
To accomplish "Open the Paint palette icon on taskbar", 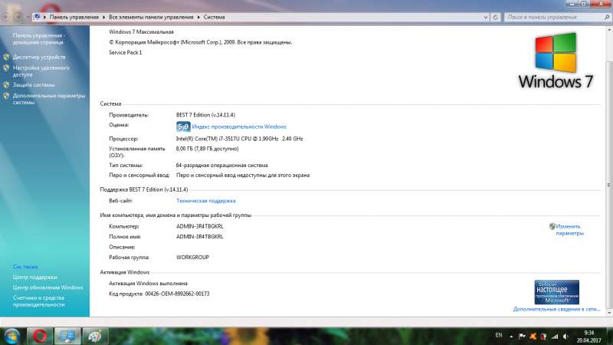I will 93,336.
